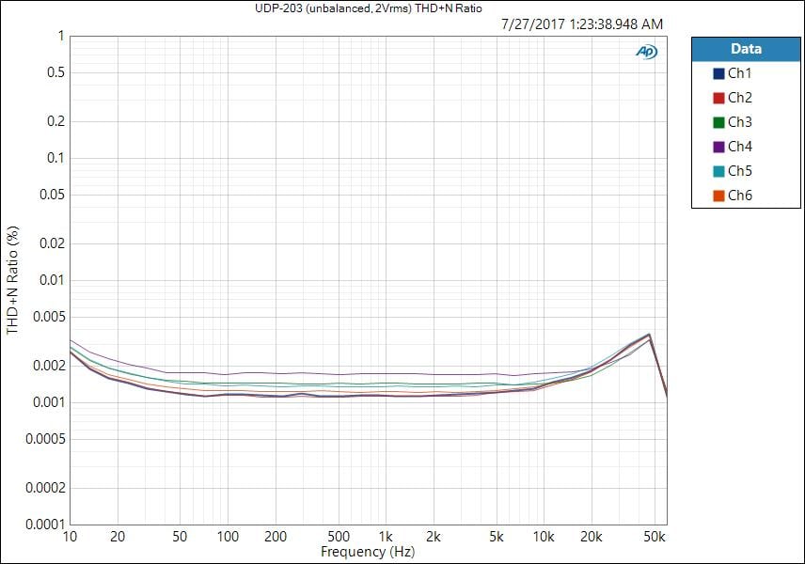Click the curve peak near 50k

tap(648, 335)
